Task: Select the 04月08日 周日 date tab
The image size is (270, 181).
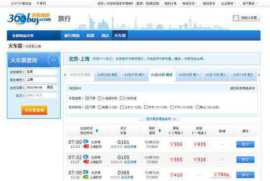Action: [162, 75]
